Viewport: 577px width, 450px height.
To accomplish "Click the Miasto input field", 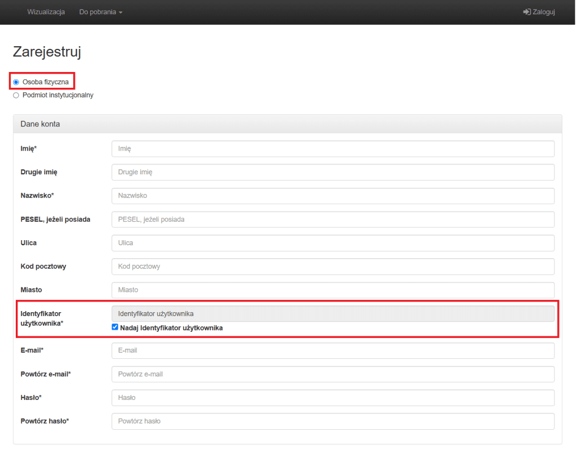I will point(332,290).
